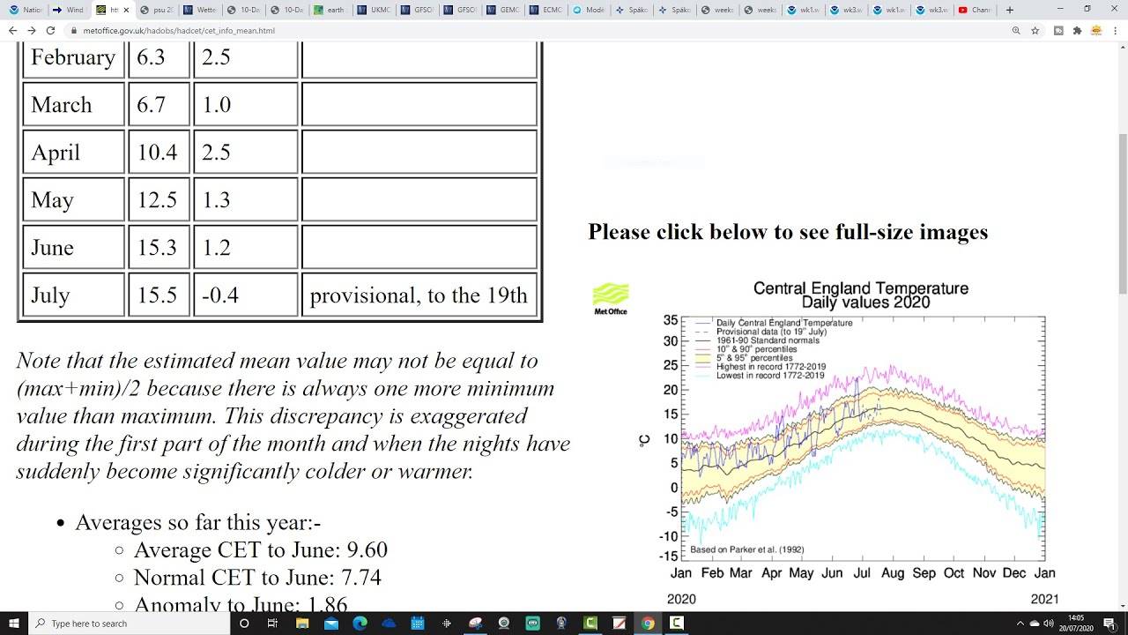Click the July anomaly -0.4 cell
Viewport: 1128px width, 635px height.
(246, 295)
